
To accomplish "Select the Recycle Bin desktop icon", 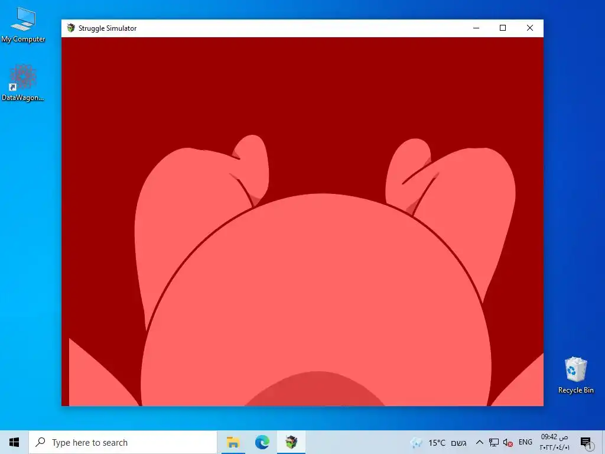I will 575,375.
